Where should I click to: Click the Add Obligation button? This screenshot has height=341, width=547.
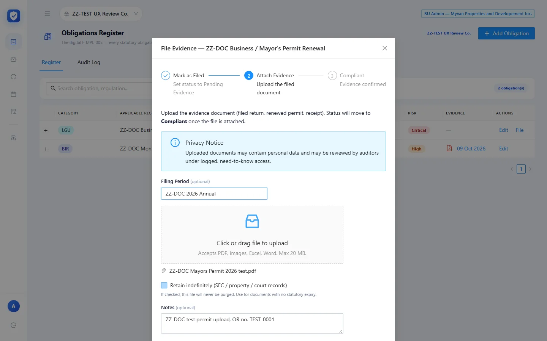point(506,33)
